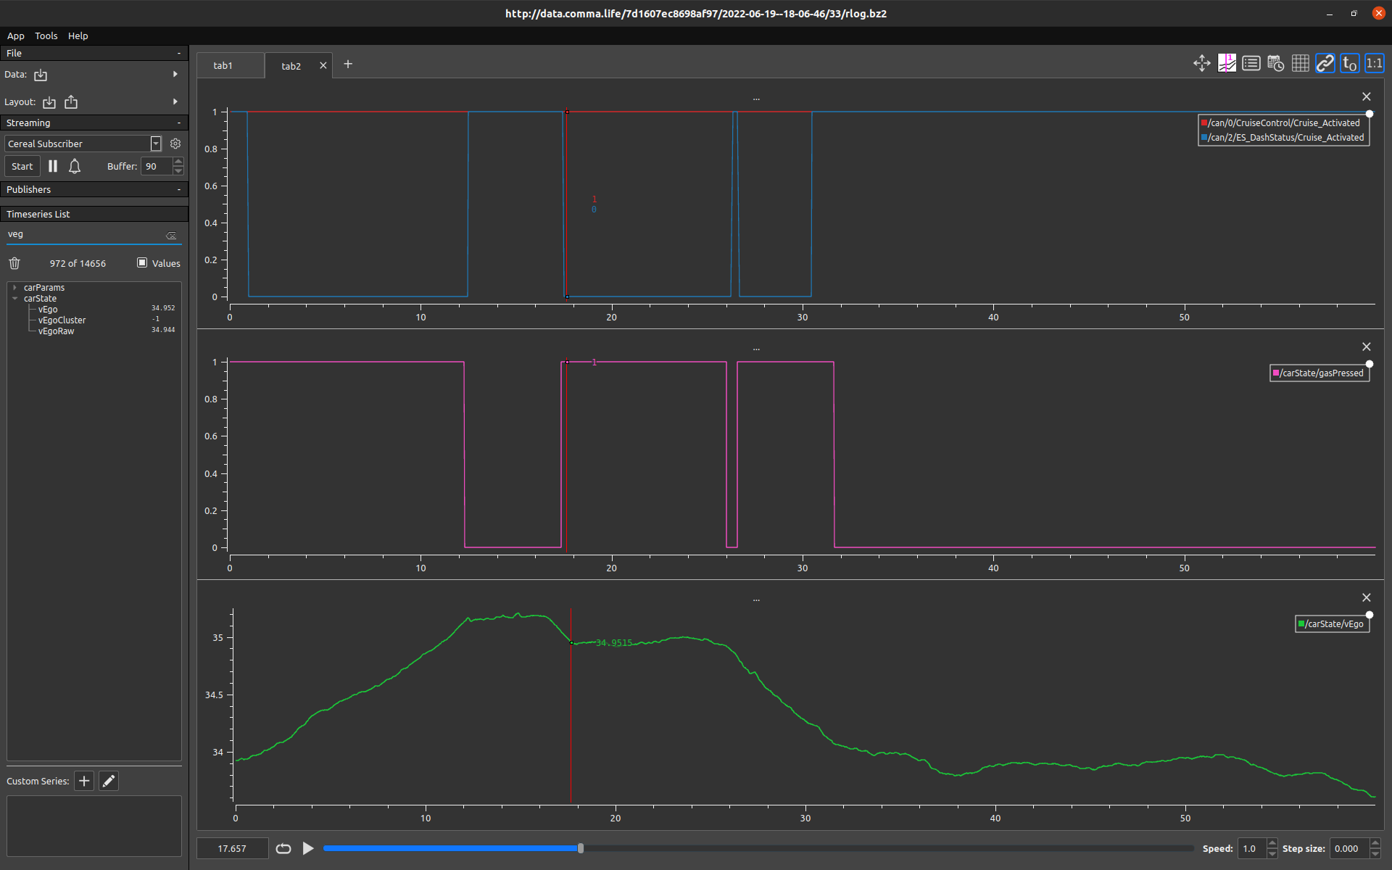Image resolution: width=1392 pixels, height=870 pixels.
Task: Toggle the t0 time offset button
Action: click(x=1349, y=64)
